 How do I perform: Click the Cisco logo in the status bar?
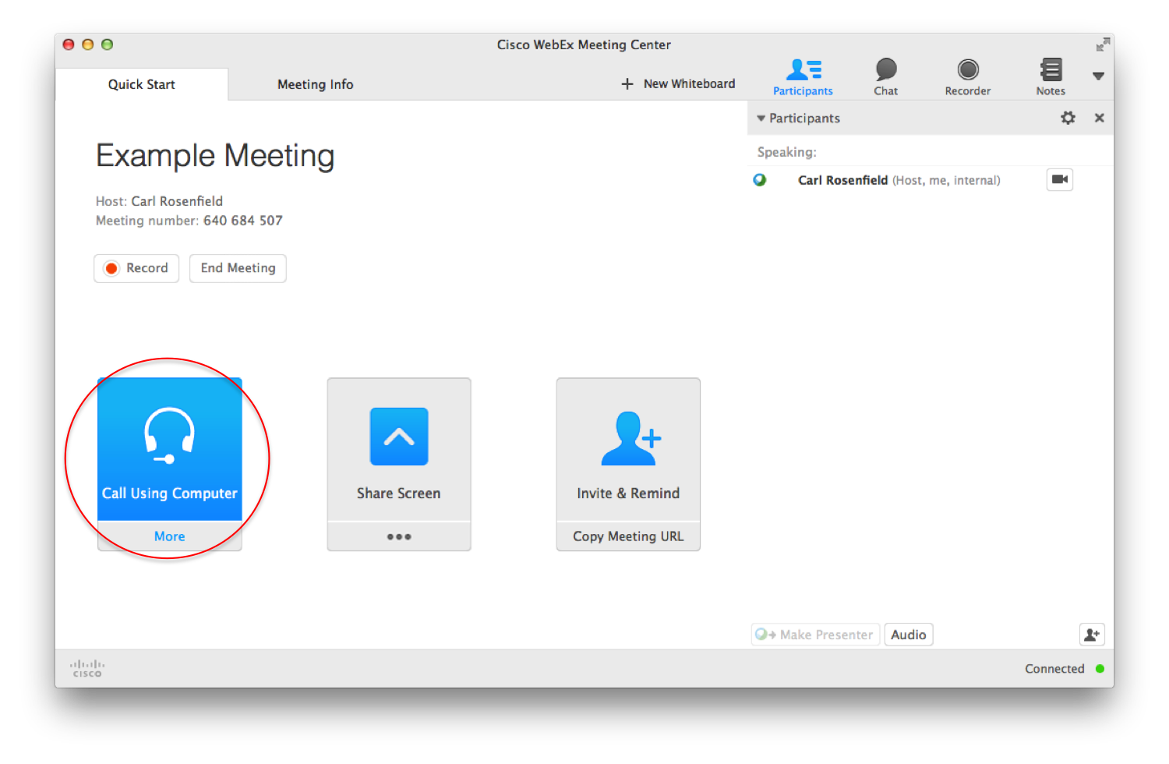coord(87,668)
